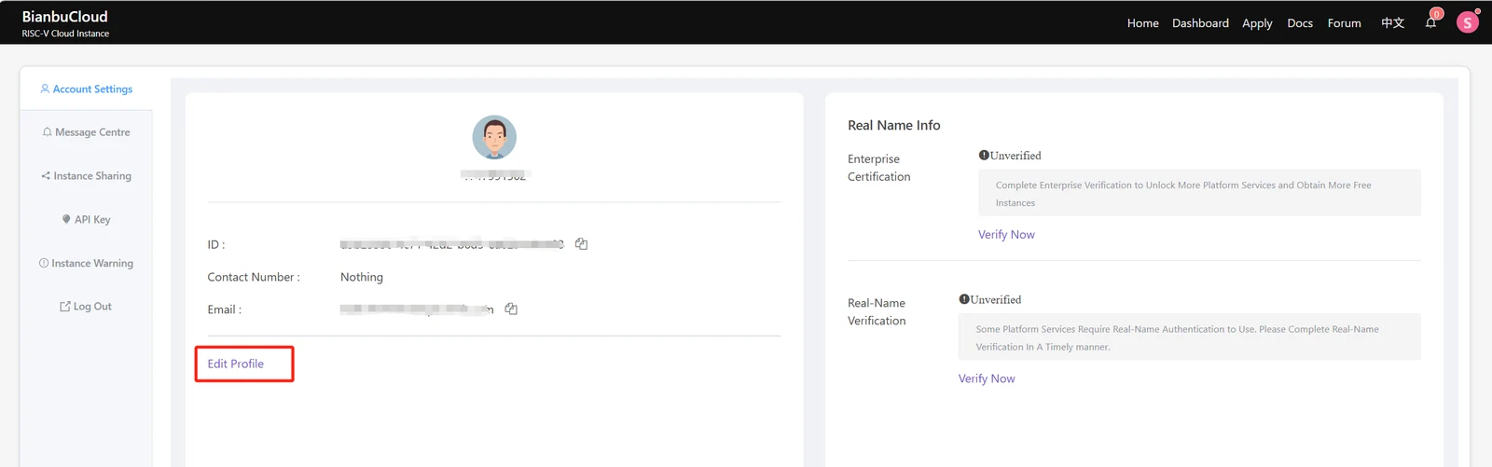Open the API Key sidebar item
The height and width of the screenshot is (467, 1492).
point(86,220)
